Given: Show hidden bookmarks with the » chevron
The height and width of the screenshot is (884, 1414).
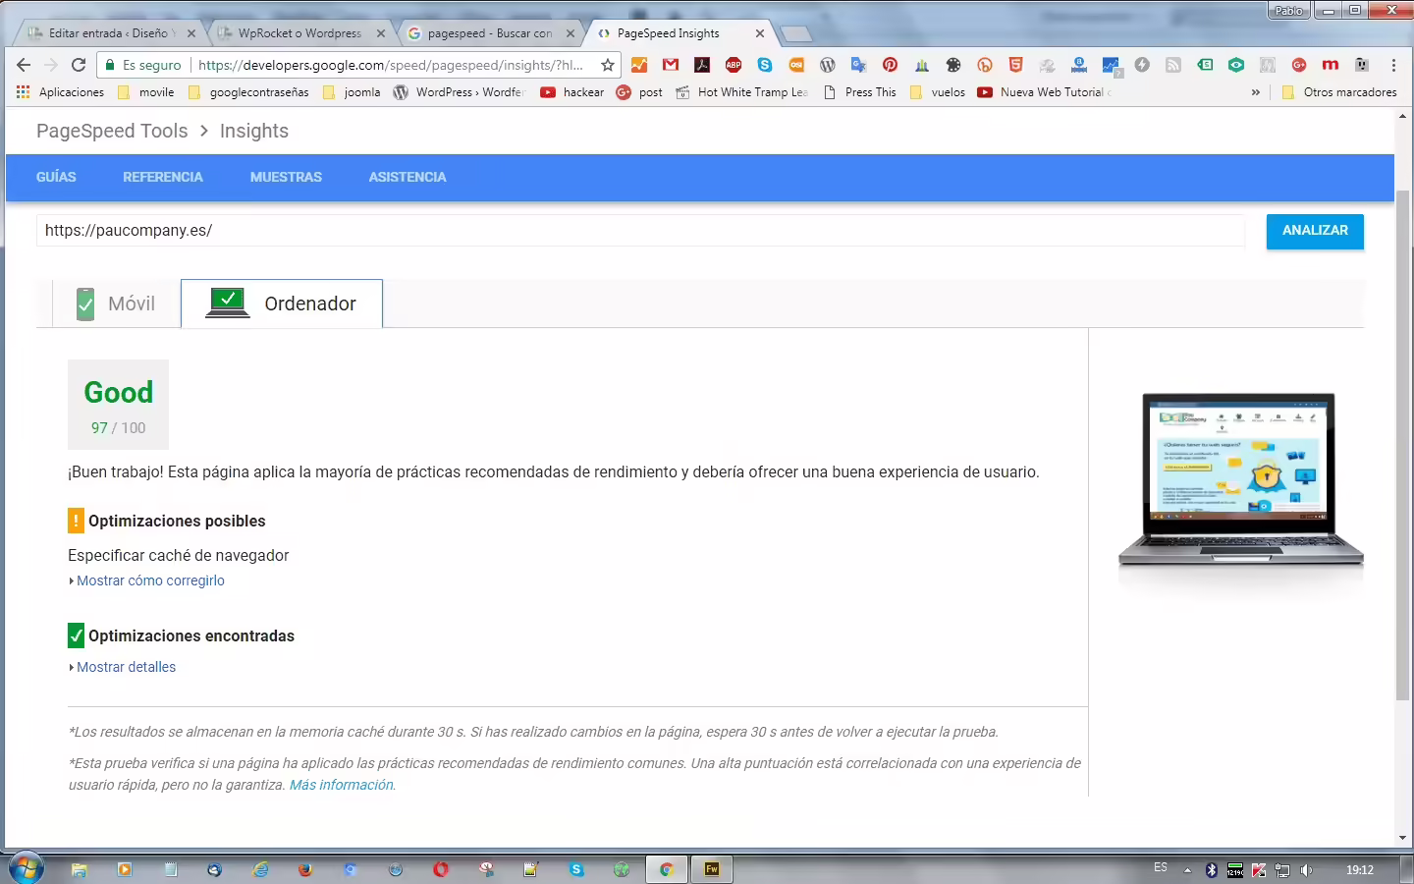Looking at the screenshot, I should click(1255, 92).
